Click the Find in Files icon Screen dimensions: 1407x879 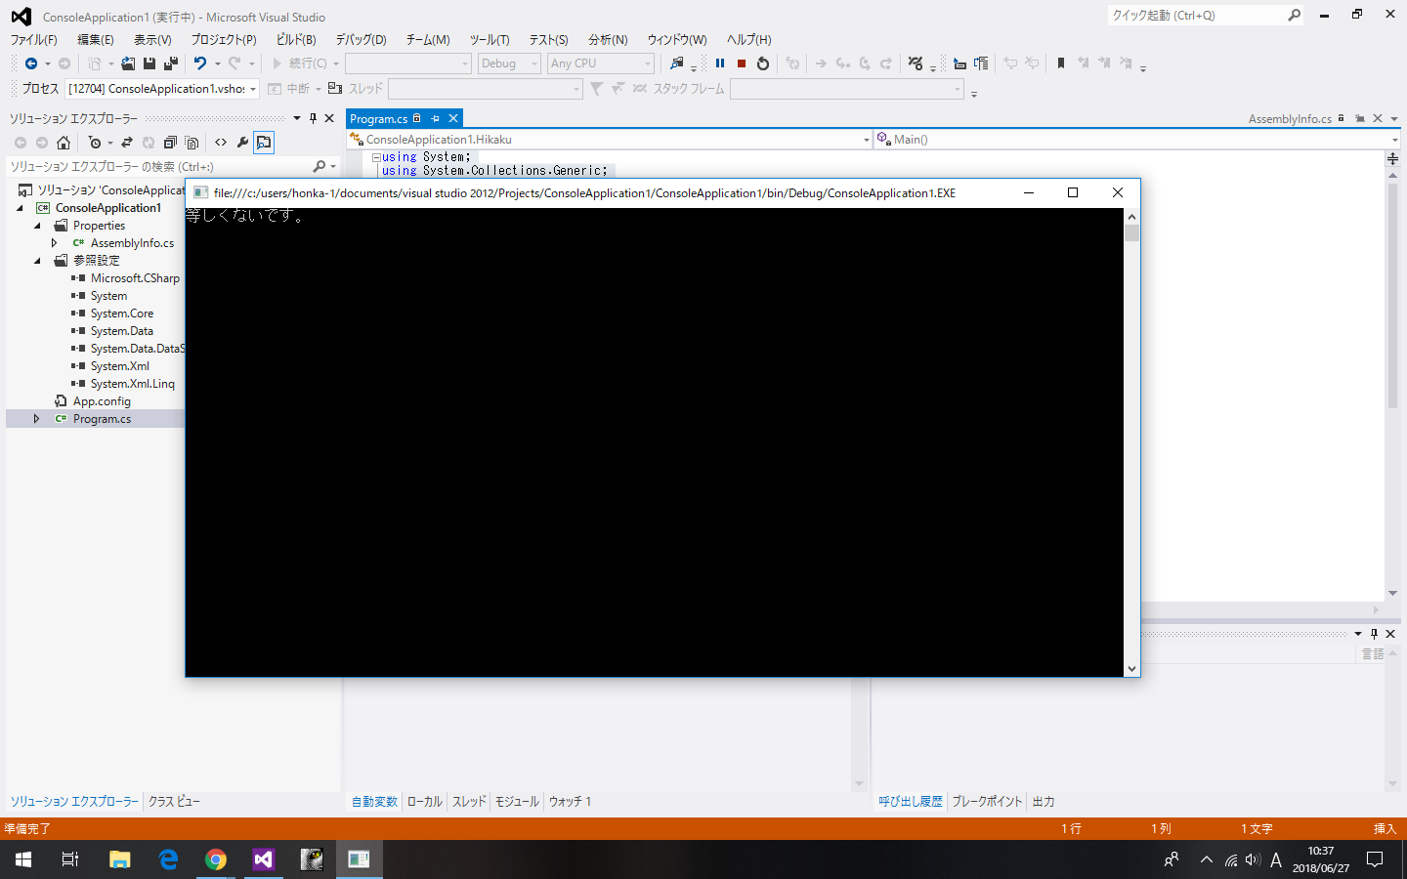(x=676, y=63)
